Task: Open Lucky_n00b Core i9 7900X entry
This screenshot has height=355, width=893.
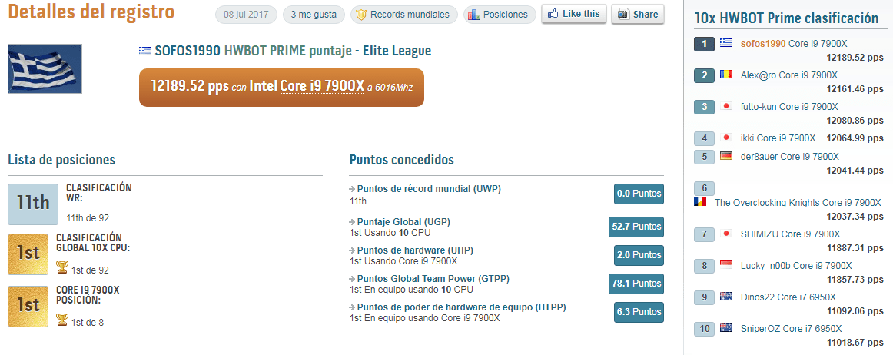Action: (x=796, y=266)
